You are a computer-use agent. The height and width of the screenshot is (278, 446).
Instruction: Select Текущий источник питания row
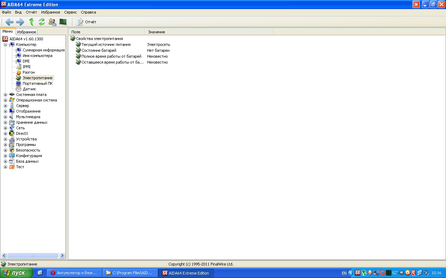click(106, 44)
